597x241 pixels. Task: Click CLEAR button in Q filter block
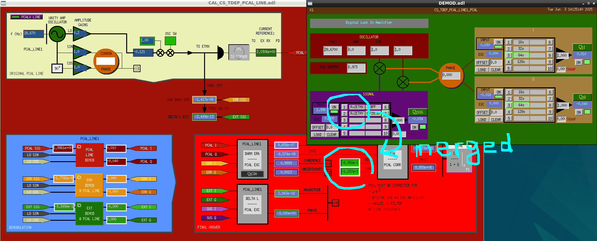[496, 120]
